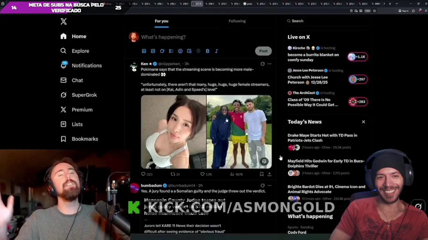Like Ken's post with 1.7K likes

tap(206, 174)
